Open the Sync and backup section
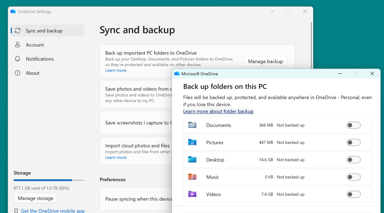 (47, 31)
